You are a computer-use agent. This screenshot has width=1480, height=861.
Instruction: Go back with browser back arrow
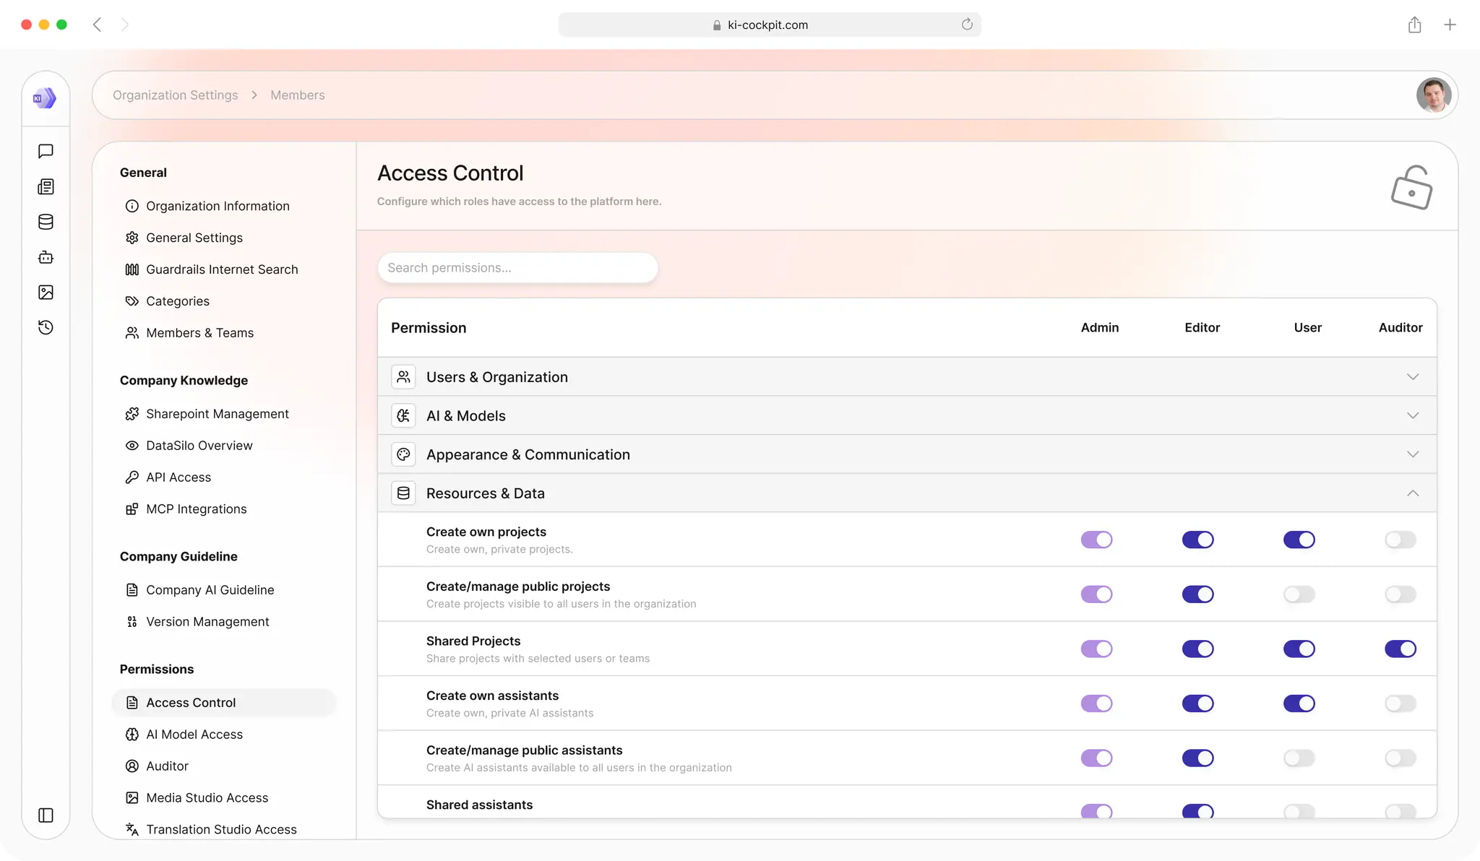(97, 25)
